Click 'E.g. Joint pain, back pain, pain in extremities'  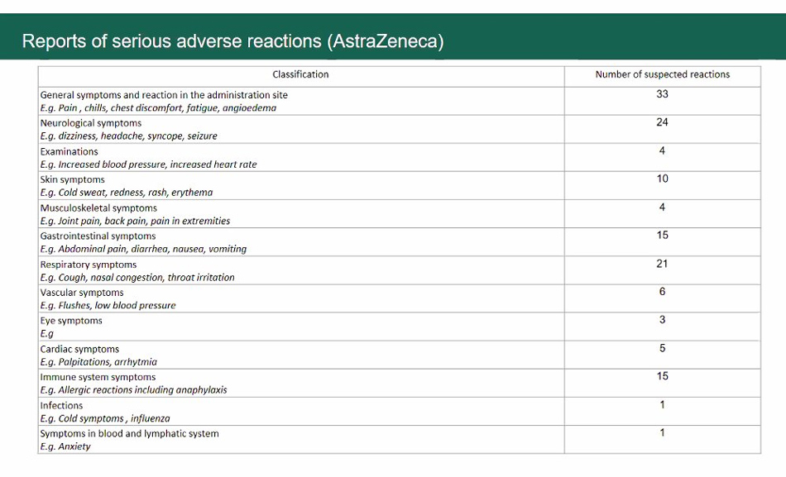135,221
